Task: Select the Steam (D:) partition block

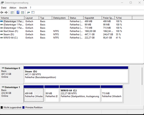Action: coord(76,75)
